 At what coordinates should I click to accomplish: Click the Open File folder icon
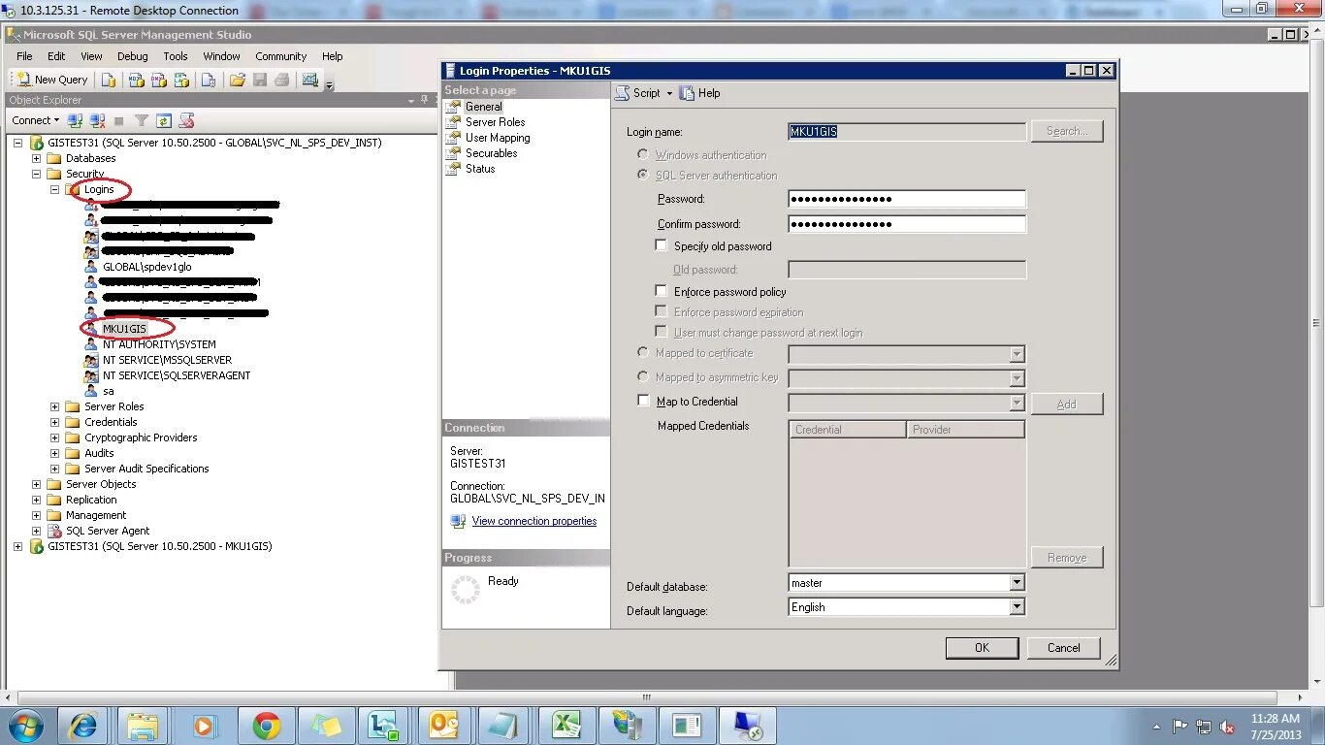point(237,80)
